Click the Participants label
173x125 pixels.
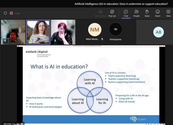pyautogui.click(x=116, y=39)
